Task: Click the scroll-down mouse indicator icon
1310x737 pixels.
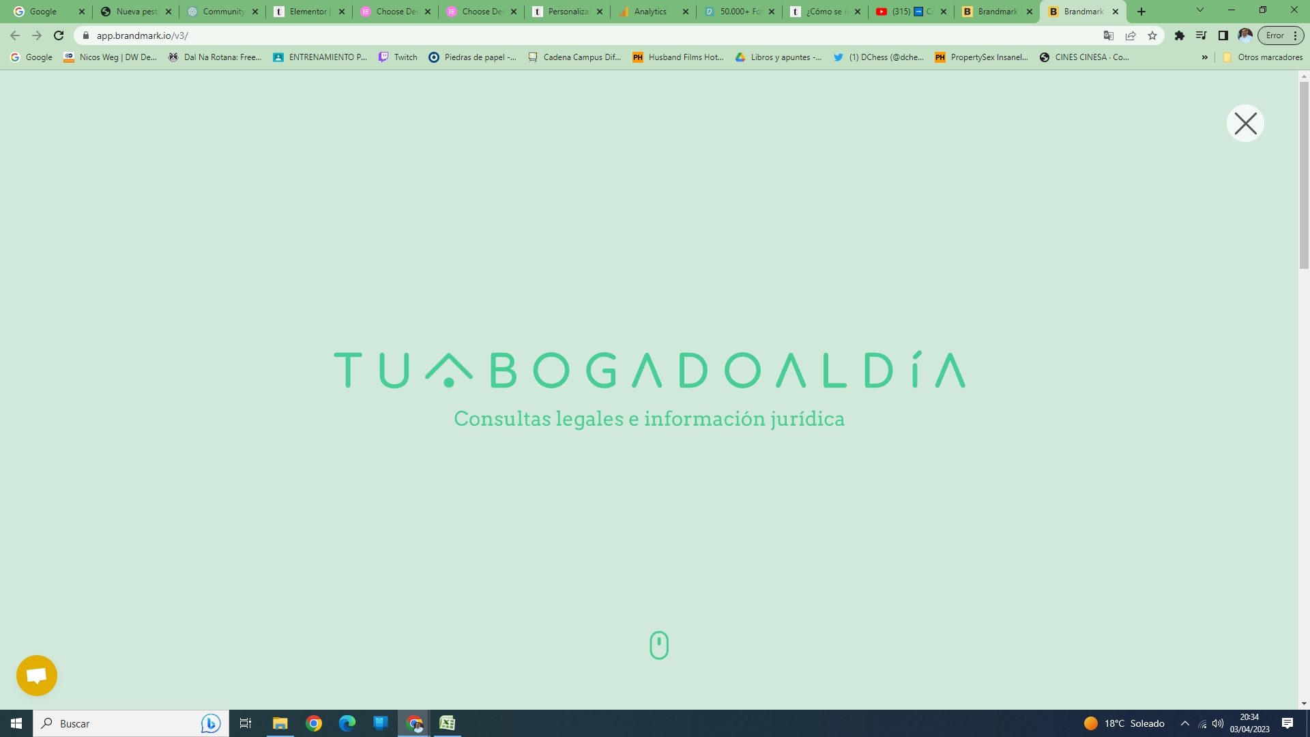Action: click(x=659, y=645)
